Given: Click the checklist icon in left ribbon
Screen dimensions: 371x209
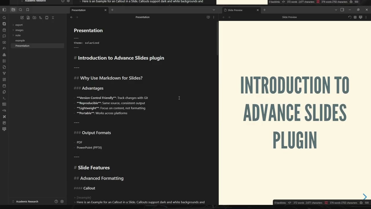Looking at the screenshot, I should click(4, 61).
